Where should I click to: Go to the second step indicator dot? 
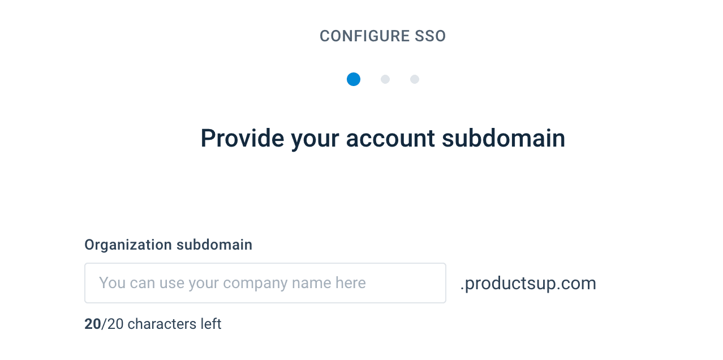(x=385, y=79)
